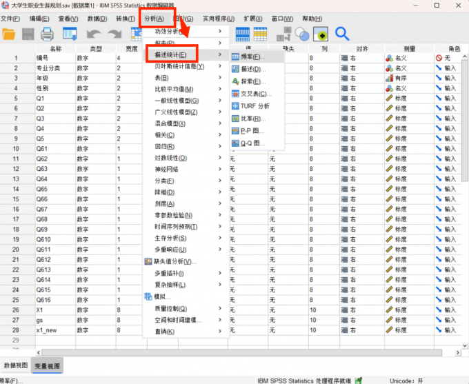Click the align-right icon for row 性别
469x384 pixels.
pos(344,88)
